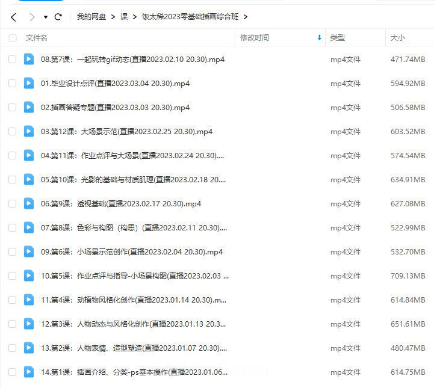Click video icon for 14.第1课 插画介绍 file
The height and width of the screenshot is (388, 434).
(x=29, y=372)
